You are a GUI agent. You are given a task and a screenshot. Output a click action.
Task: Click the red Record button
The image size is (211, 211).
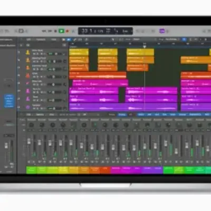[67, 31]
